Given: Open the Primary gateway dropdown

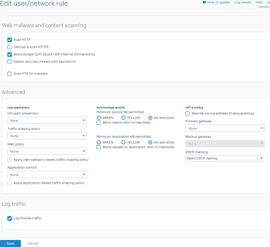Looking at the screenshot, I should click(x=225, y=128).
